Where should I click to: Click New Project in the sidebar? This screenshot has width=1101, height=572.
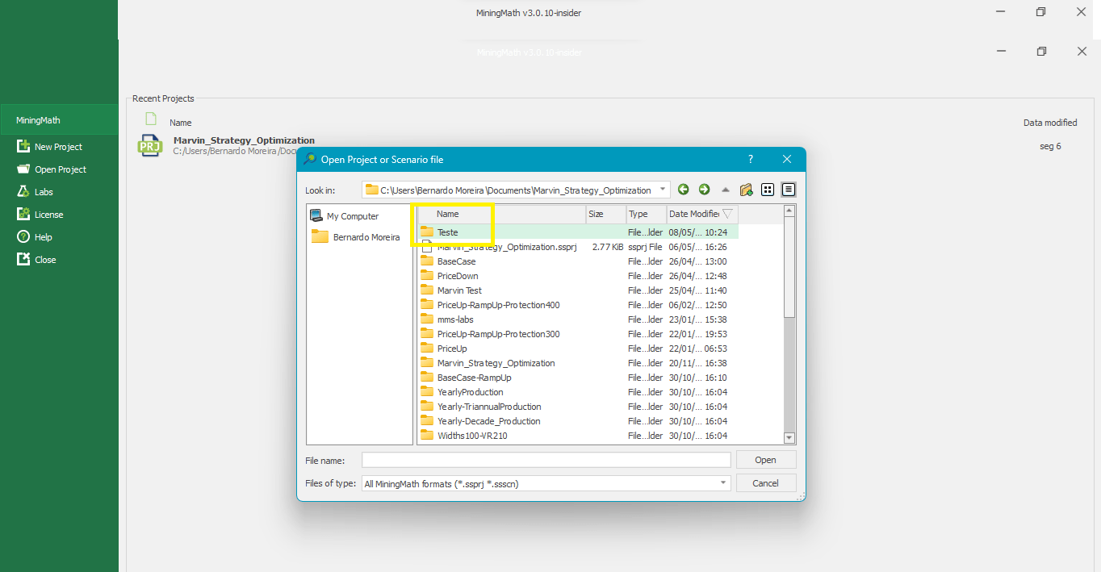tap(58, 147)
